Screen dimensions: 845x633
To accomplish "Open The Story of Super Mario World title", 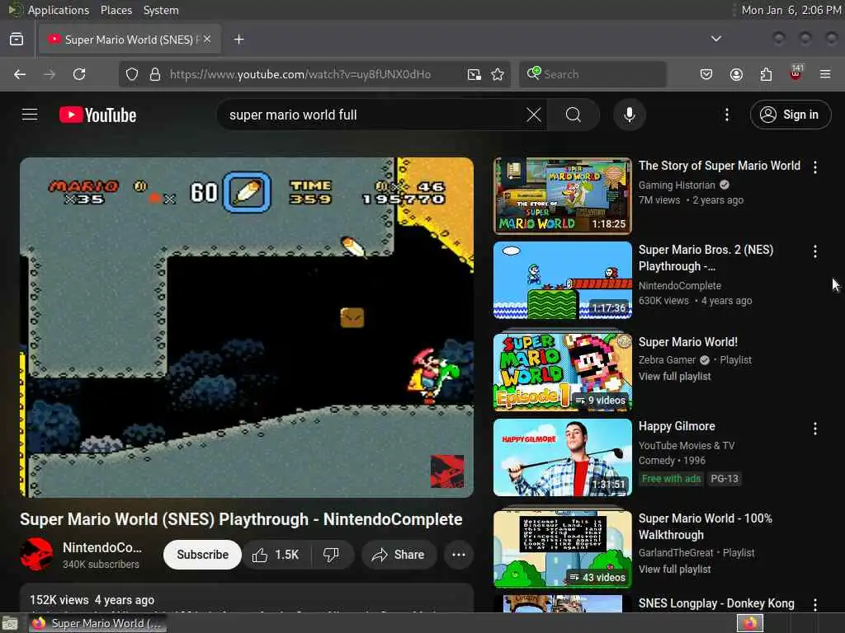I will pyautogui.click(x=720, y=166).
